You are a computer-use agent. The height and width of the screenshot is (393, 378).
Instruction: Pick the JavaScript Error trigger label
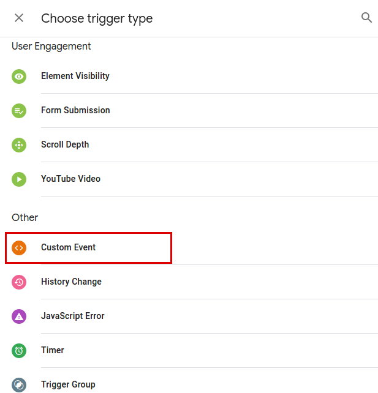[x=72, y=316]
